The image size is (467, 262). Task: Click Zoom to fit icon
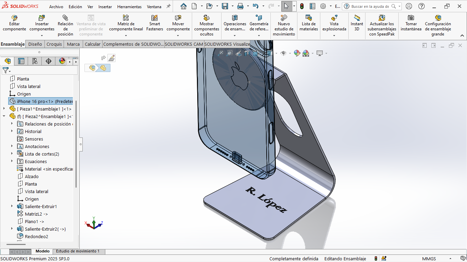tap(221, 53)
